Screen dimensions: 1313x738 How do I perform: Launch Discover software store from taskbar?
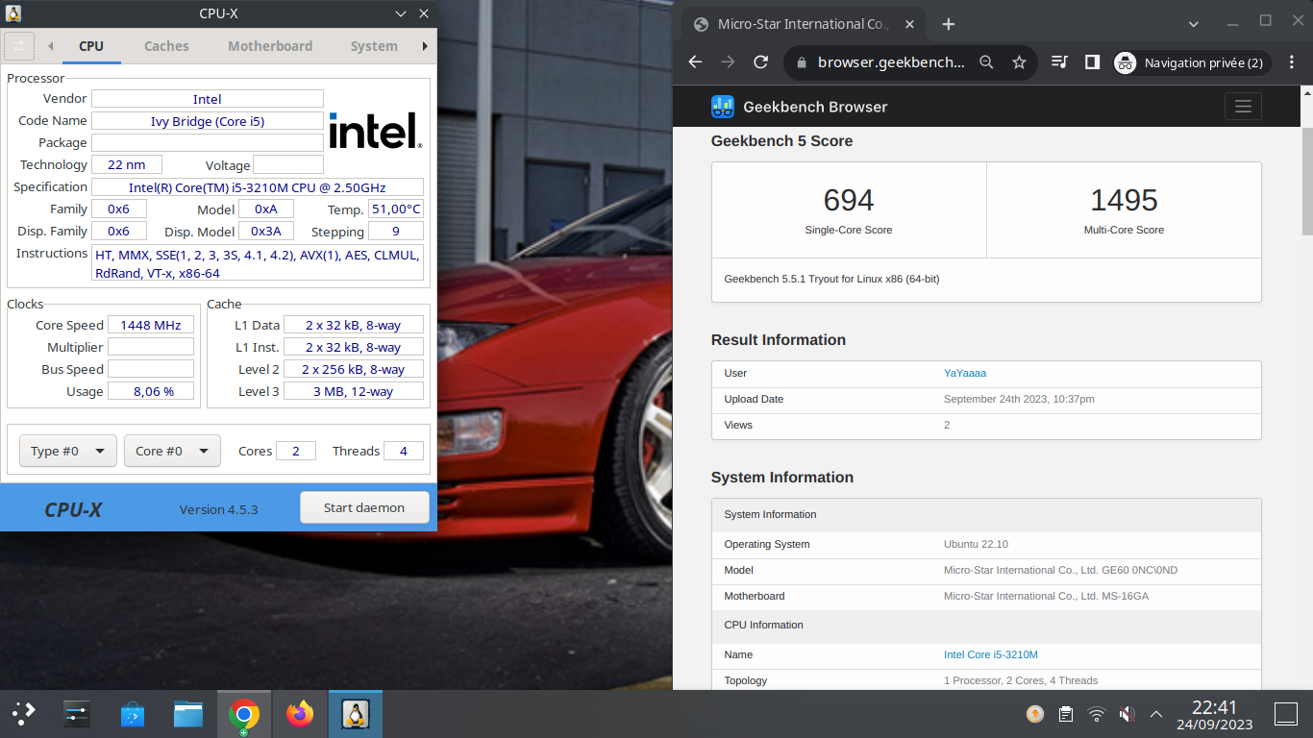pyautogui.click(x=133, y=713)
